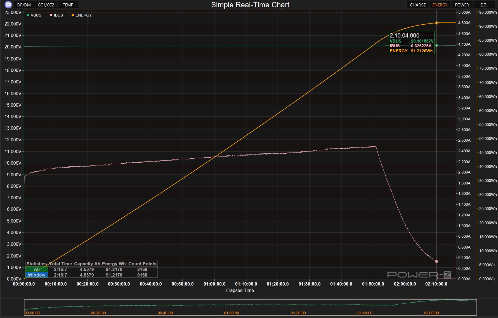This screenshot has height=318, width=498.
Task: Click the Power-Z app logo icon
Action: 8,5
